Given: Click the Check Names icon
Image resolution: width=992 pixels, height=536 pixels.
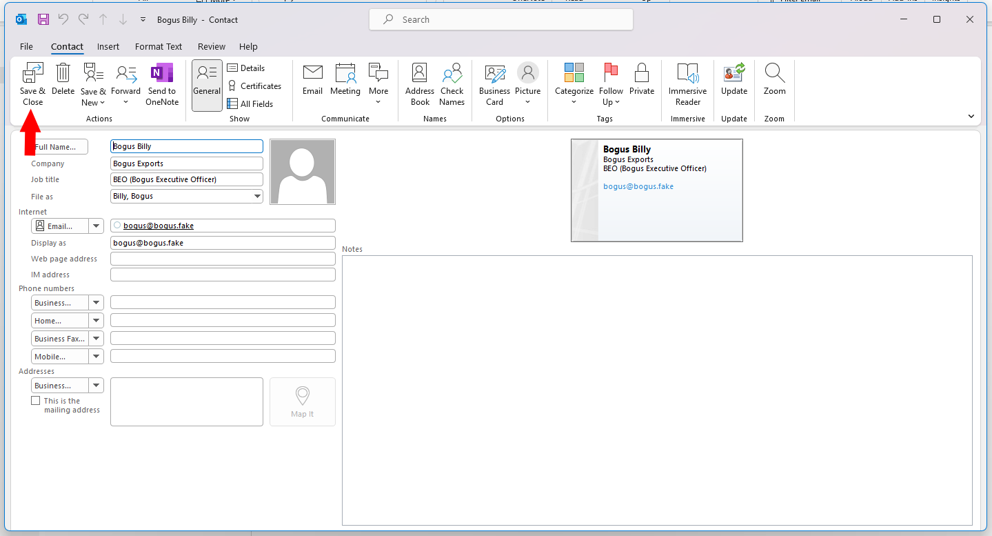Looking at the screenshot, I should point(452,73).
